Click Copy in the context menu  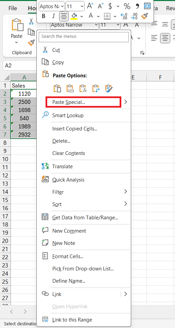coord(58,62)
